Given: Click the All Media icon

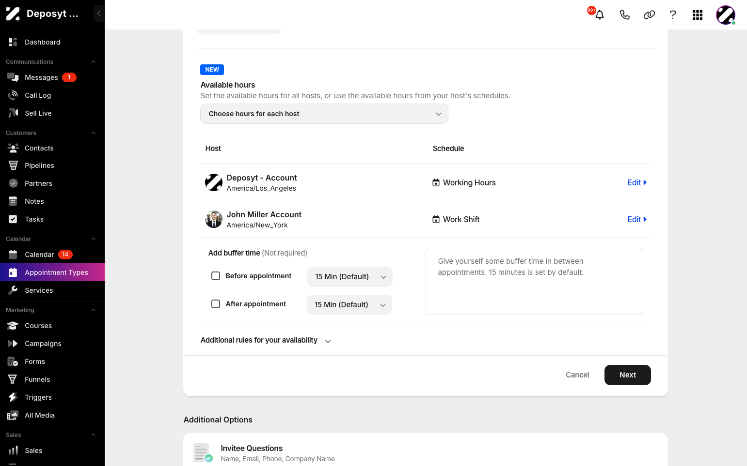Looking at the screenshot, I should (x=13, y=415).
